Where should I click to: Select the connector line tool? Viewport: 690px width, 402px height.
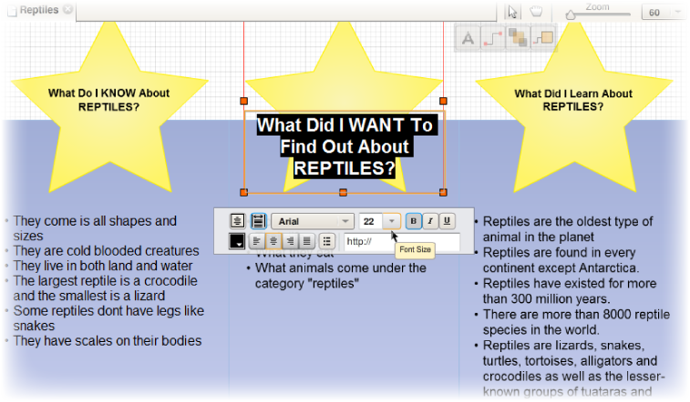click(492, 37)
